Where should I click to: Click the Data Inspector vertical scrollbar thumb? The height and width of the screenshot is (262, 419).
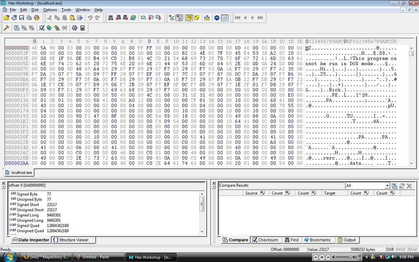click(x=202, y=204)
